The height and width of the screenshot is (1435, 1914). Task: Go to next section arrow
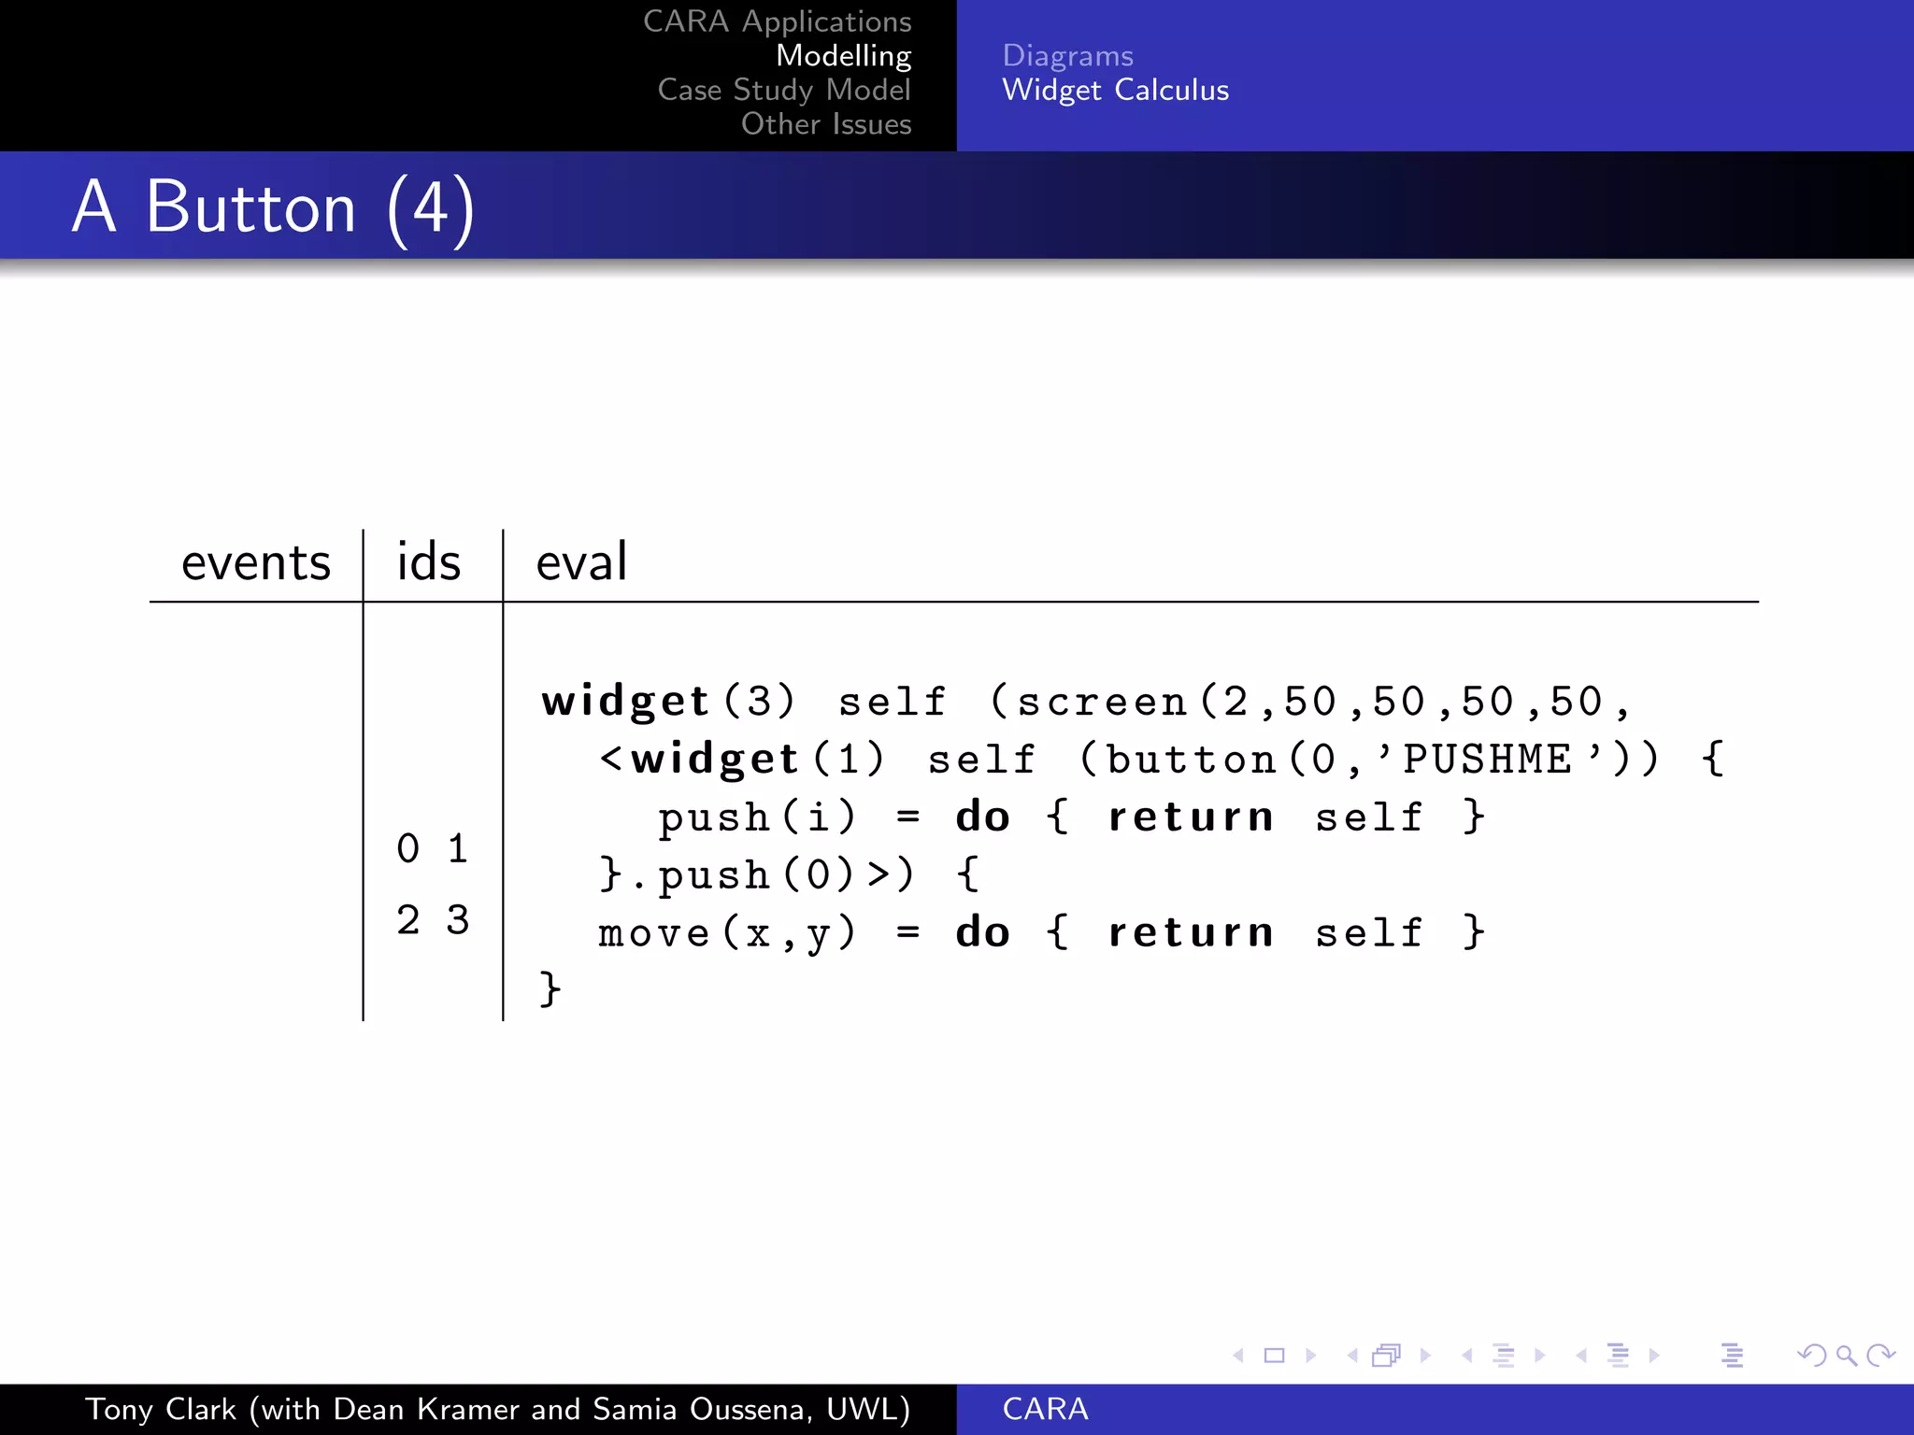pos(1654,1355)
